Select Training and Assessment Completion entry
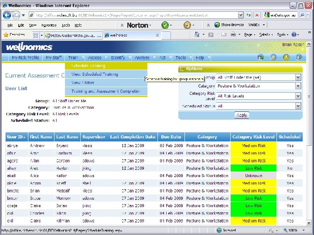The width and height of the screenshot is (314, 235). tap(106, 91)
